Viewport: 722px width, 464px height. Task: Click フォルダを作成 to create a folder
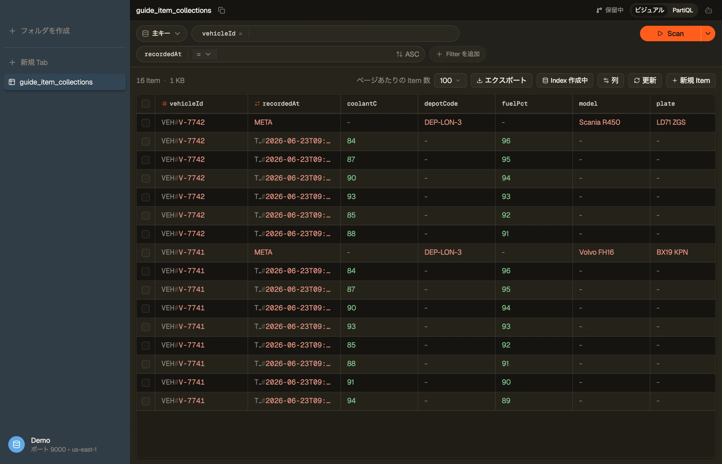[x=39, y=31]
